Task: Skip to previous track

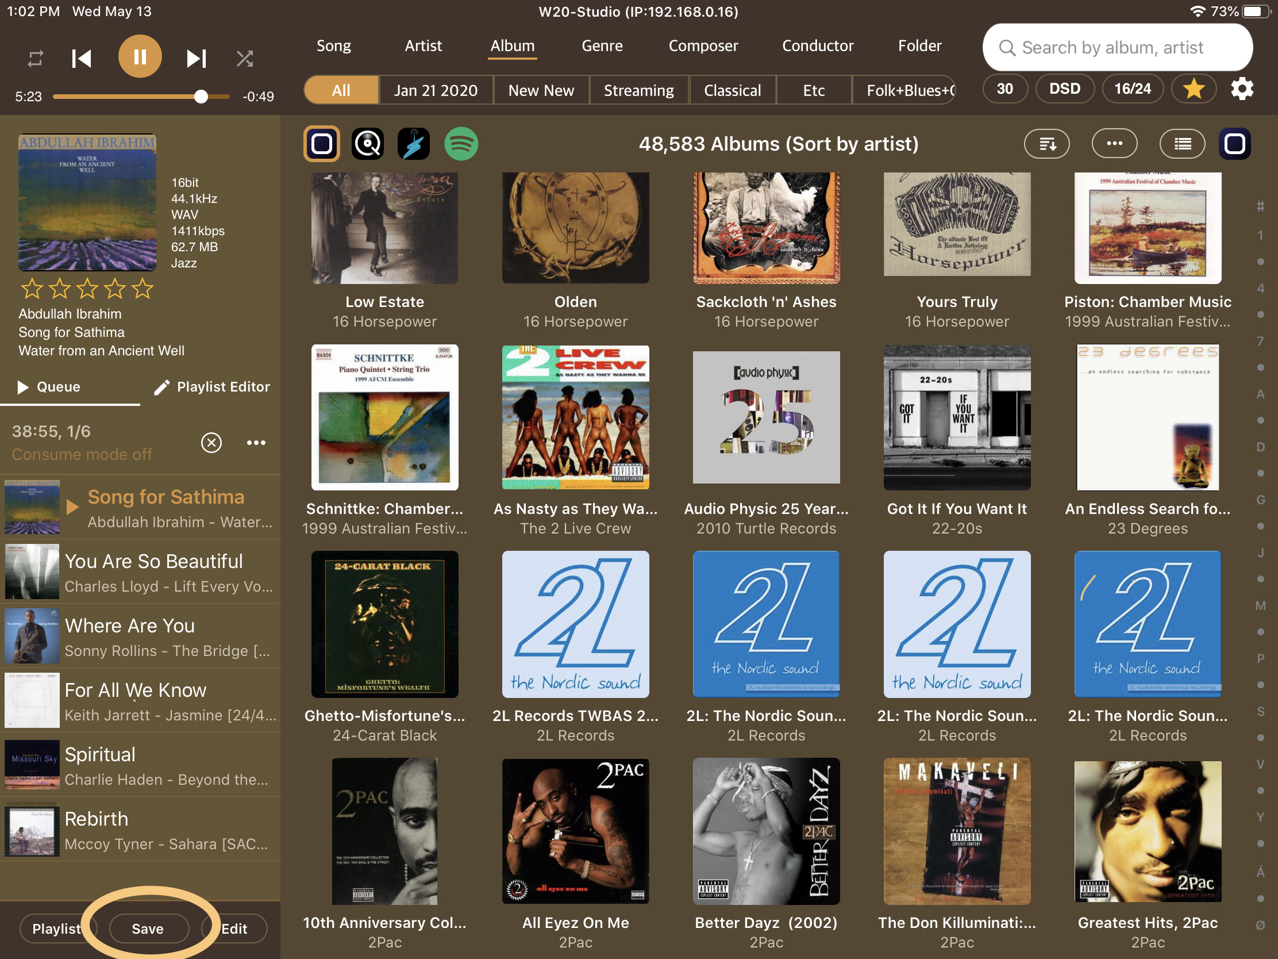Action: click(x=82, y=59)
